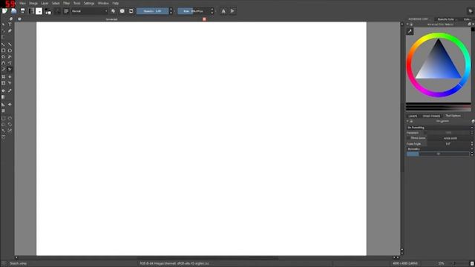Open the workspace chooser icon
Viewport: 475px width, 267px height.
pyautogui.click(x=470, y=11)
